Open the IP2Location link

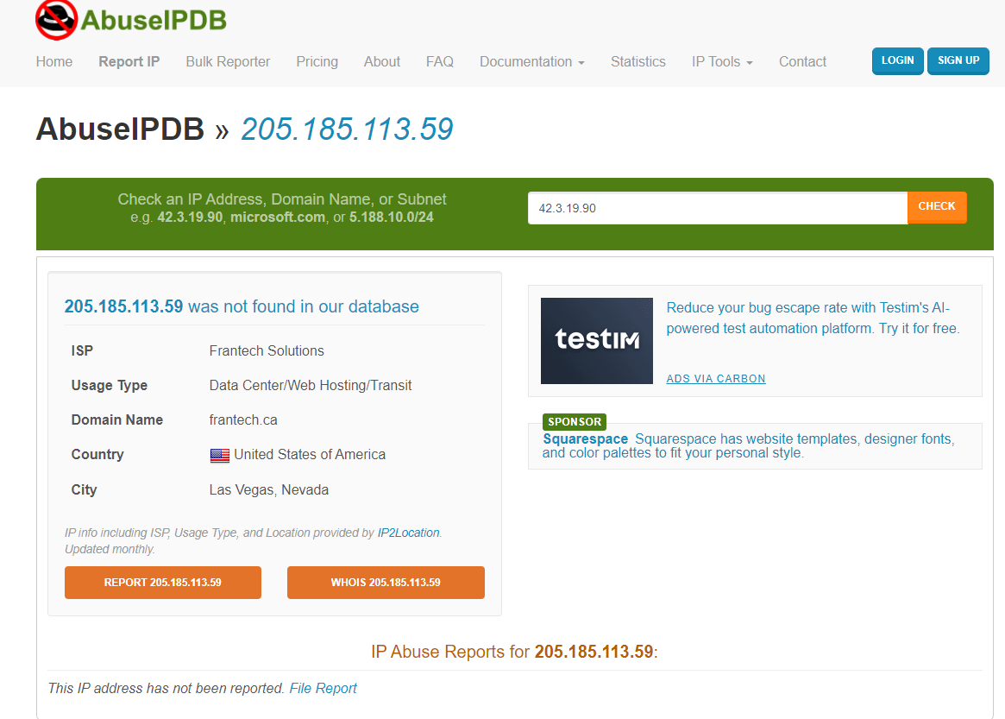408,533
